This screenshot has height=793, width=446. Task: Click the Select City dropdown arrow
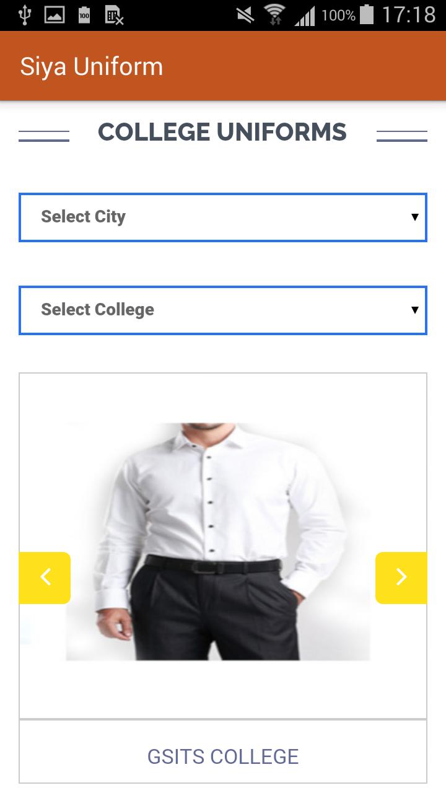tap(415, 217)
